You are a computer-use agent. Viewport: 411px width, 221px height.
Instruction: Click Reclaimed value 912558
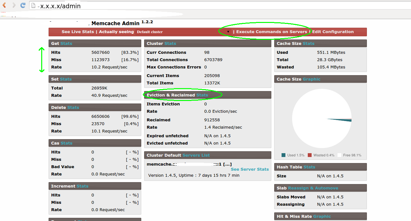click(212, 120)
